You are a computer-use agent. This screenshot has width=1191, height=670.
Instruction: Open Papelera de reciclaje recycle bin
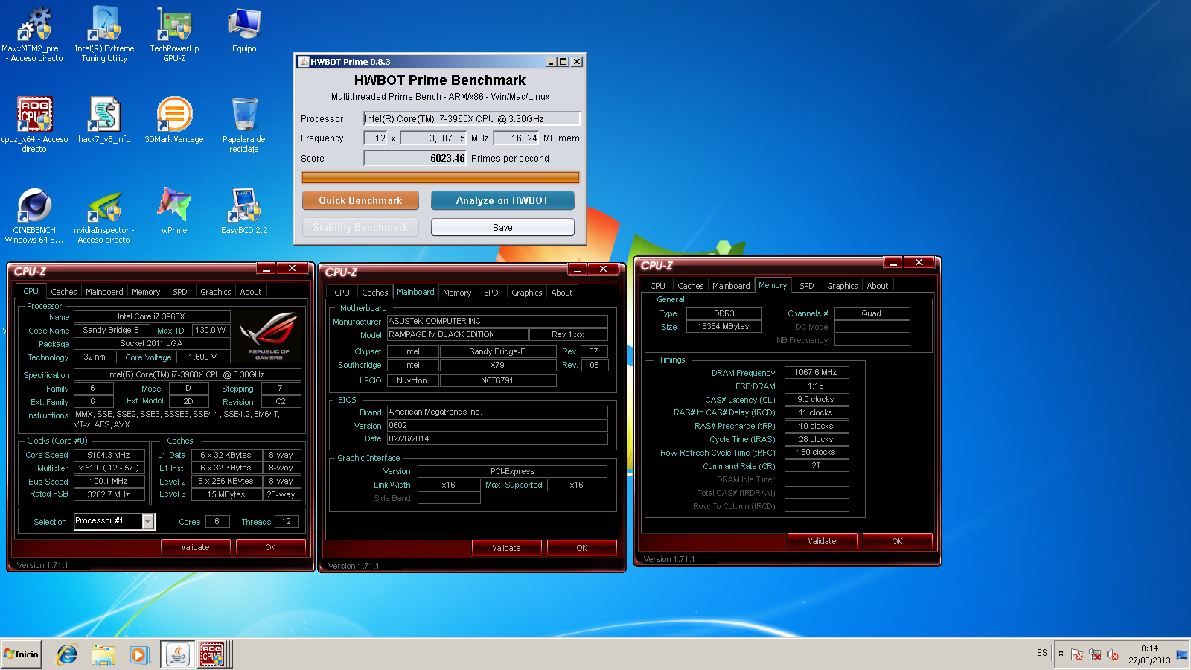coord(244,125)
